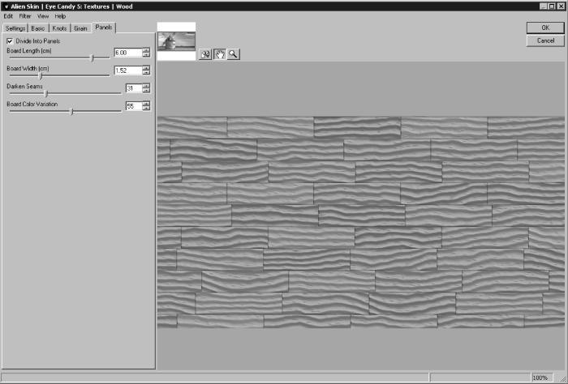Select the Zoom magnifier tool

pyautogui.click(x=234, y=54)
